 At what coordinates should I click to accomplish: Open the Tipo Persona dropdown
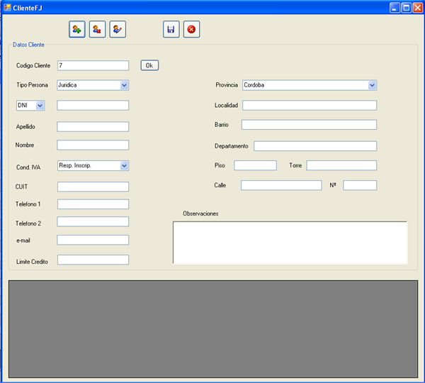[124, 85]
